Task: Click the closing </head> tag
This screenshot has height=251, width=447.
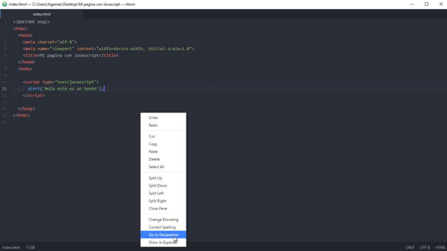Action: tap(26, 62)
